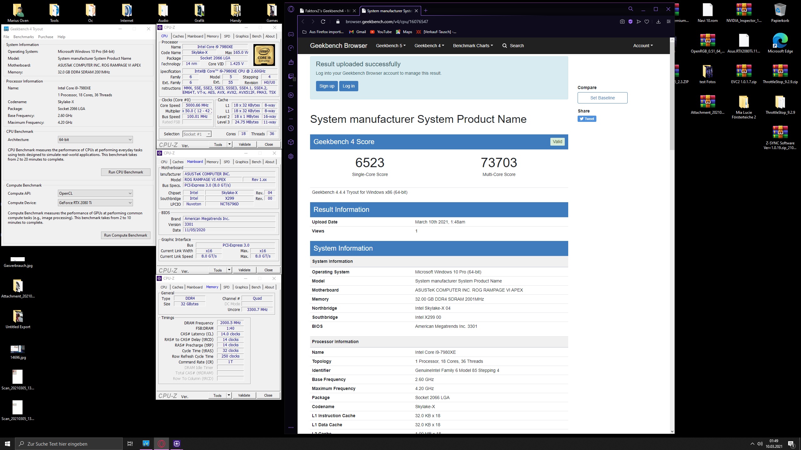Open History clock icon in sidebar
The image size is (801, 450).
coord(291,128)
